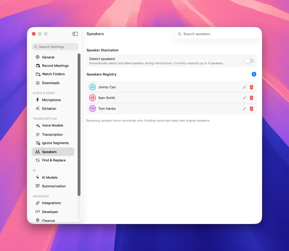Select the Jimmy Carr name text
Screen dimensions: 289x251
tap(107, 87)
